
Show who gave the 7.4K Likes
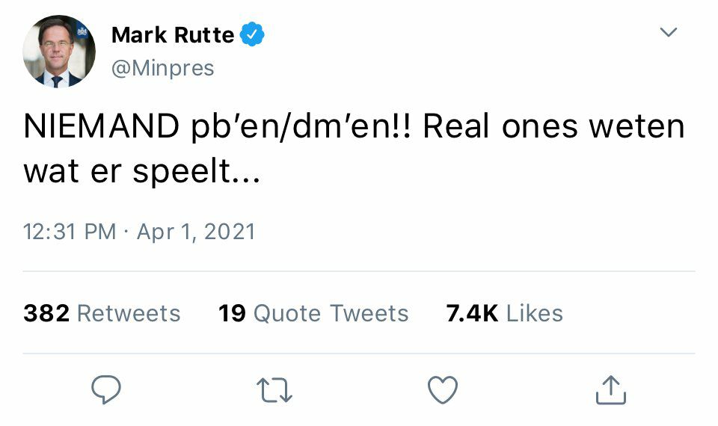coord(504,312)
